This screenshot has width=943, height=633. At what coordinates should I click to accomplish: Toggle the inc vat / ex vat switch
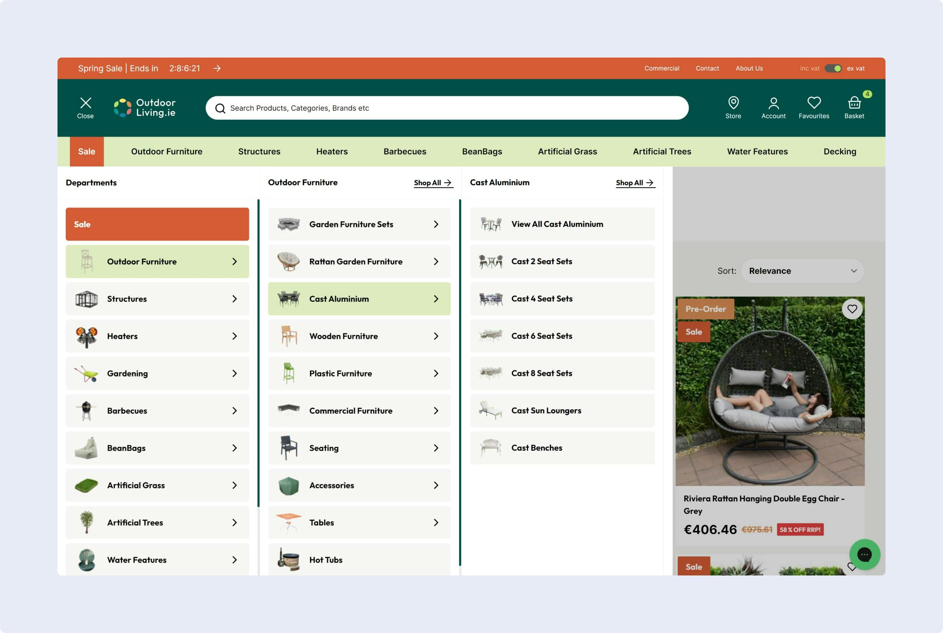point(833,68)
